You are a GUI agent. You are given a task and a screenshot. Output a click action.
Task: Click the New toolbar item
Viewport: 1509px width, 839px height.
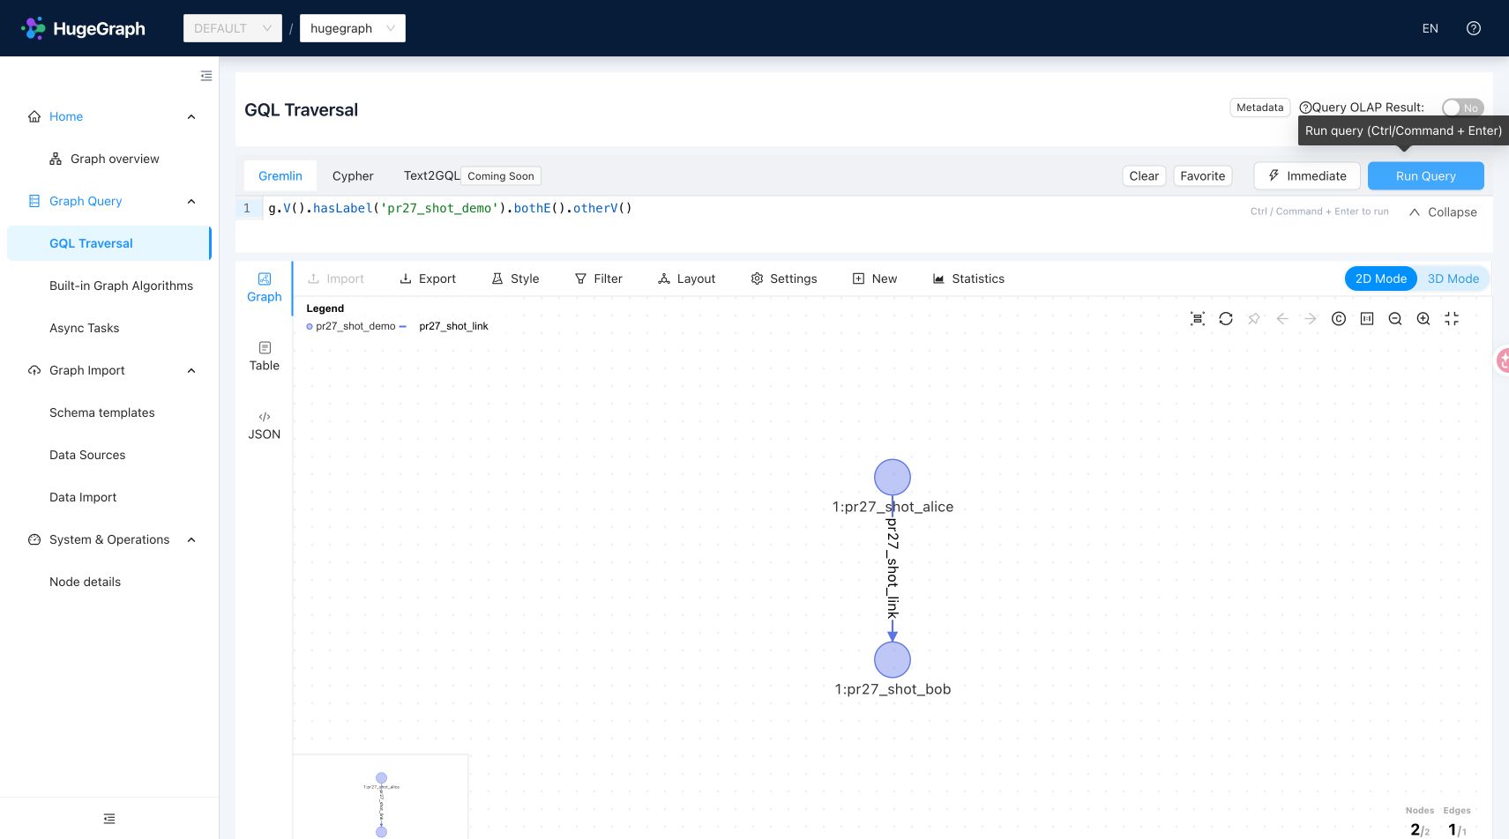(x=875, y=278)
